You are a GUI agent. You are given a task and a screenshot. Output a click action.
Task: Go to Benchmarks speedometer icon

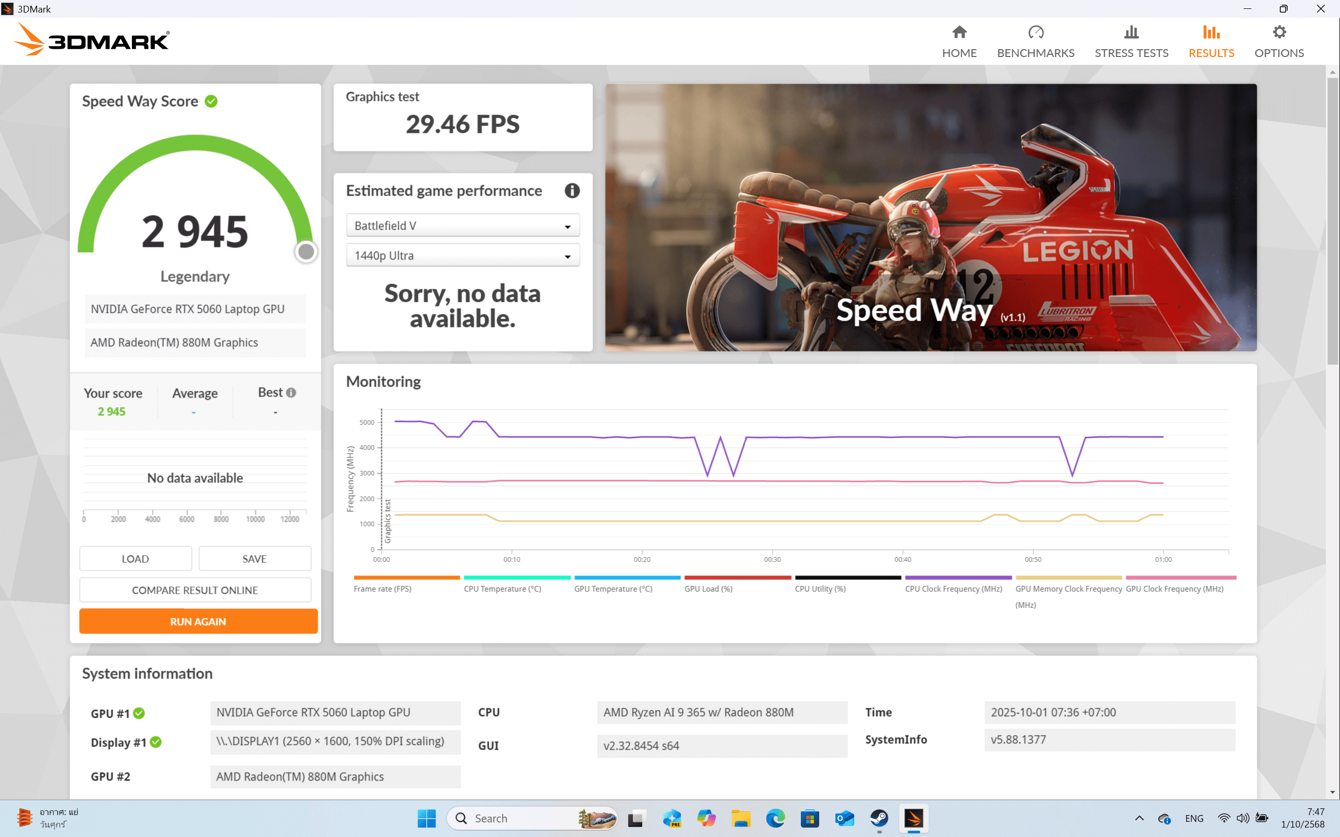pyautogui.click(x=1035, y=32)
